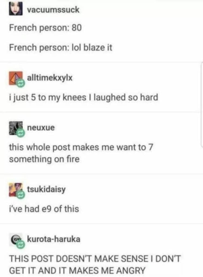Open tsukidaisy's avatar picture
This screenshot has height=277, width=203.
click(16, 190)
